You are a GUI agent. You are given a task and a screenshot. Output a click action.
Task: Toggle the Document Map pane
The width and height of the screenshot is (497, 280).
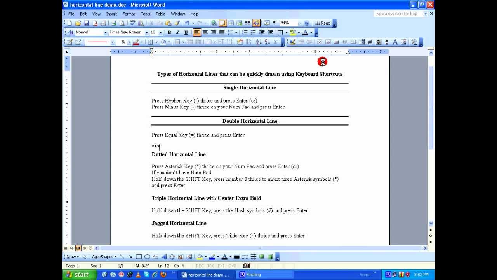[x=266, y=23]
